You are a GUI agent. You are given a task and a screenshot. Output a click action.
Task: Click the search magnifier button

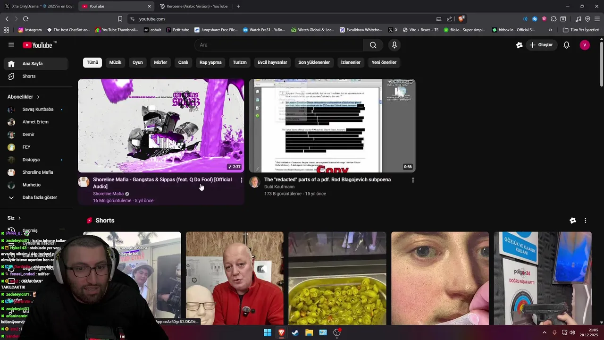pyautogui.click(x=373, y=45)
